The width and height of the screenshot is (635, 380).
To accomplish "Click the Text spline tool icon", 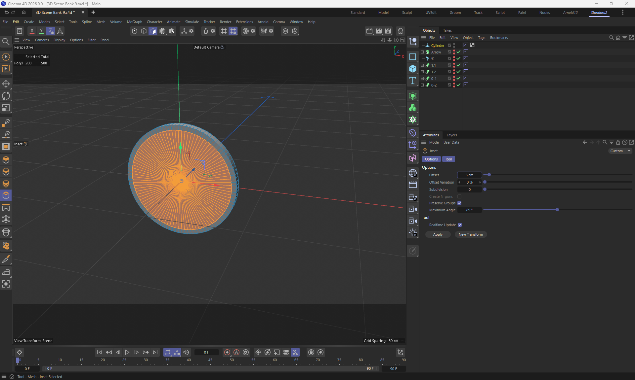I will coord(412,81).
